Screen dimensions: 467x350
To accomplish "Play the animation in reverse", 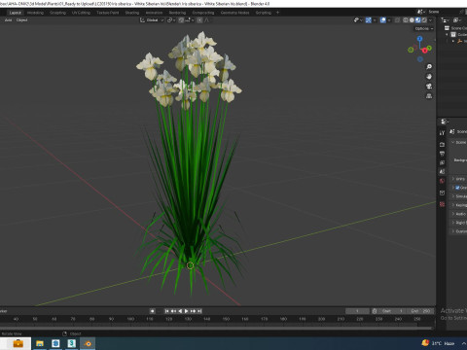I will point(180,311).
